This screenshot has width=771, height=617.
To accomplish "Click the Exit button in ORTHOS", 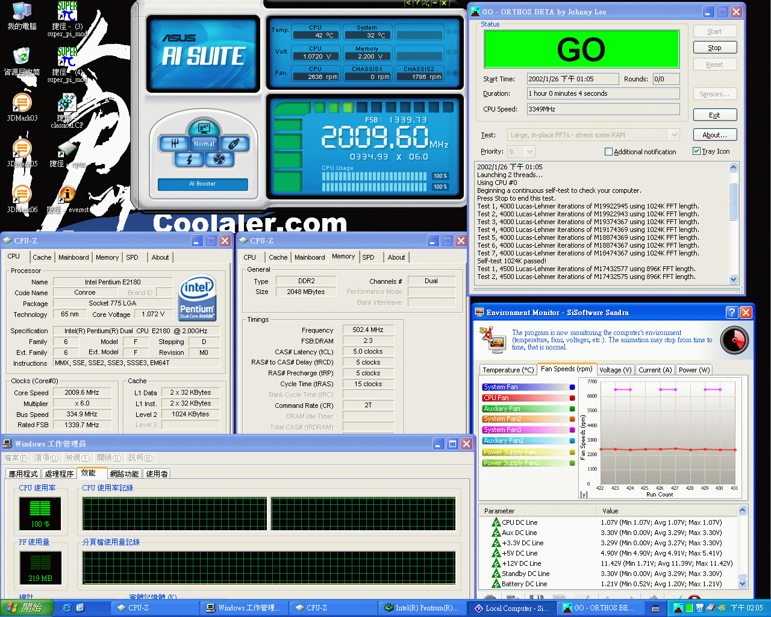I will coord(714,115).
